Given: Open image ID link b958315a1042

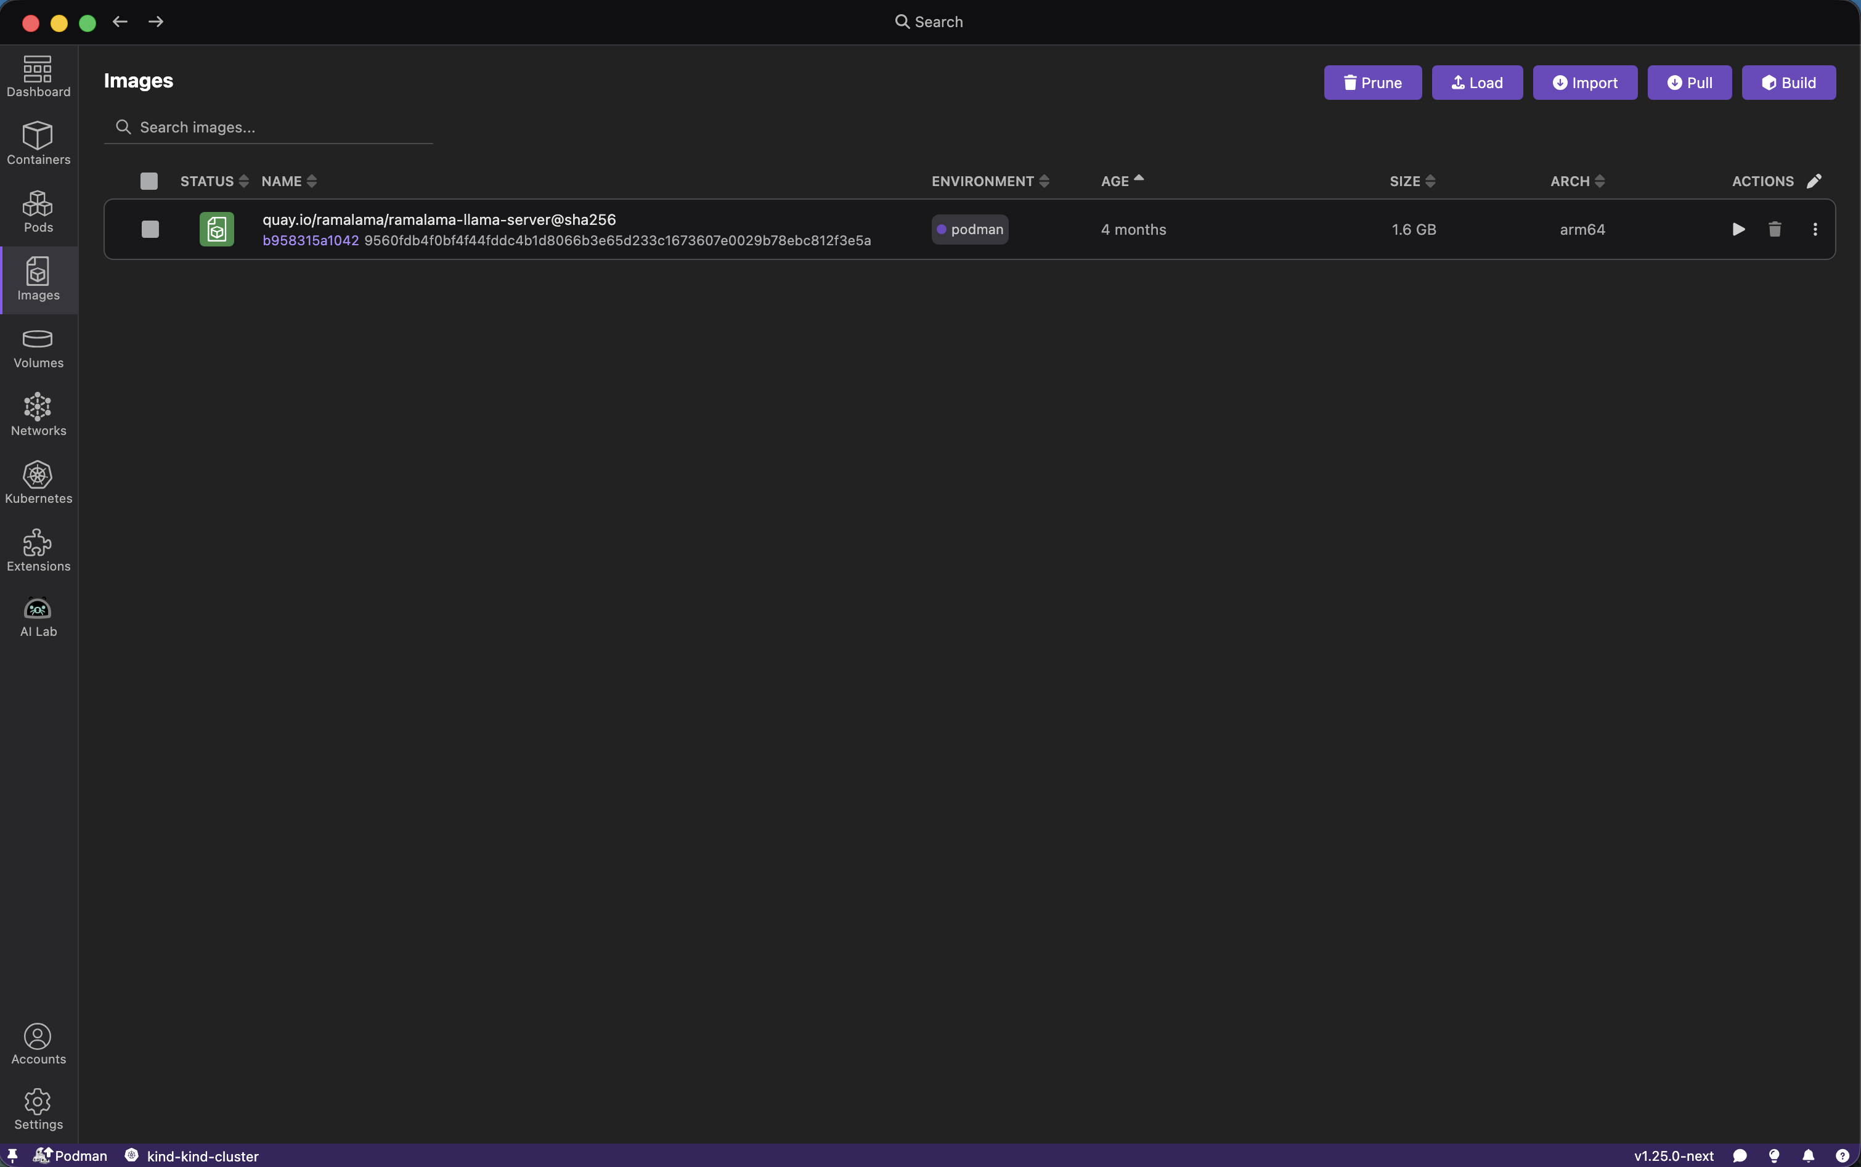Looking at the screenshot, I should 311,240.
